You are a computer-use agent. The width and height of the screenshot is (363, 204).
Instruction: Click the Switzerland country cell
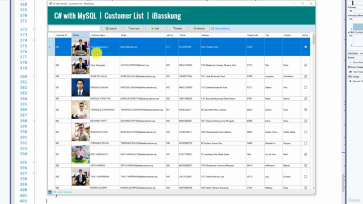292,76
